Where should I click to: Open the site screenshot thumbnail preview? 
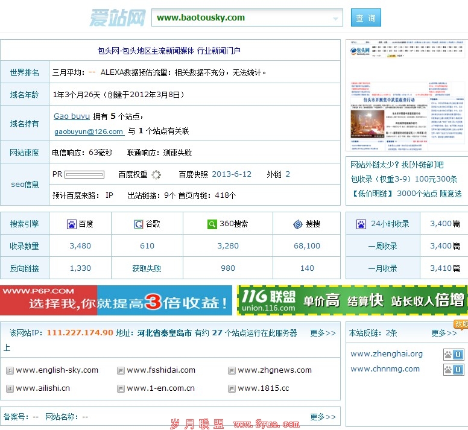click(x=407, y=95)
